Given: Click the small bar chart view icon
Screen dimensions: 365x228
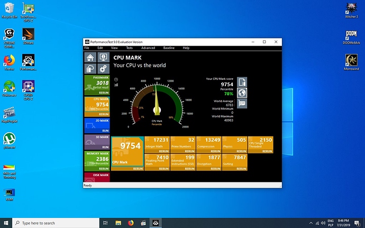Looking at the screenshot, I should 116,85.
